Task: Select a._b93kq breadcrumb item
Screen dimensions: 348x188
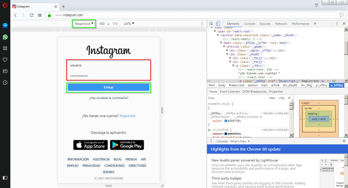Action: 337,85
